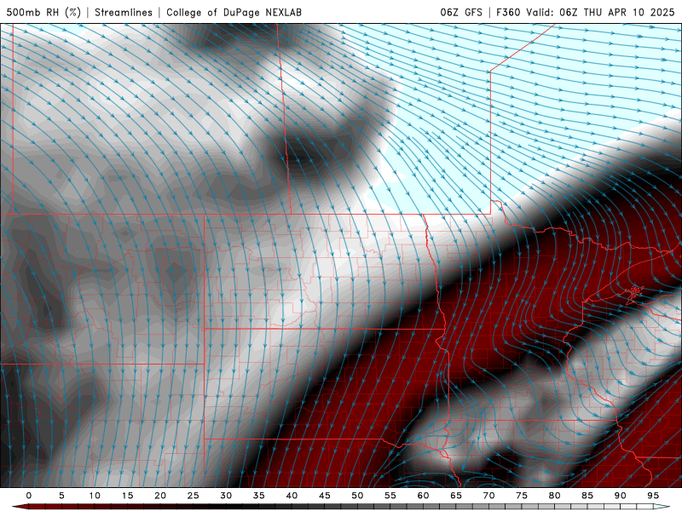The width and height of the screenshot is (682, 511).
Task: Click the "15" colorbar label
Action: pyautogui.click(x=127, y=496)
